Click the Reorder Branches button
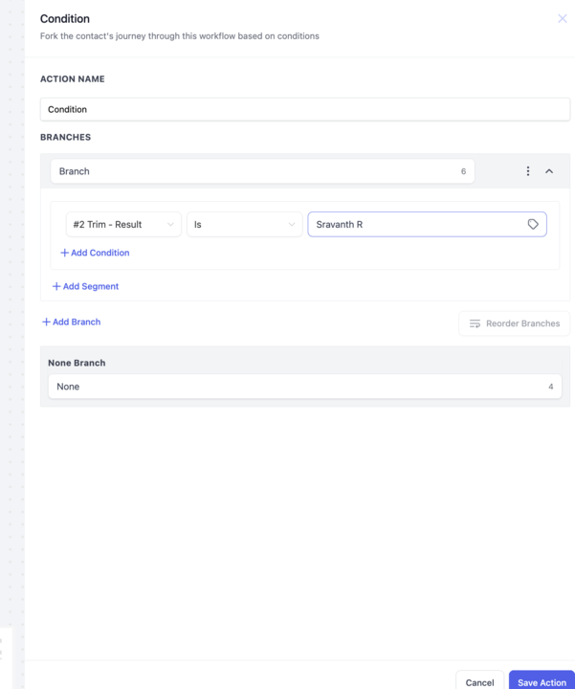Viewport: 575px width, 689px height. 515,323
